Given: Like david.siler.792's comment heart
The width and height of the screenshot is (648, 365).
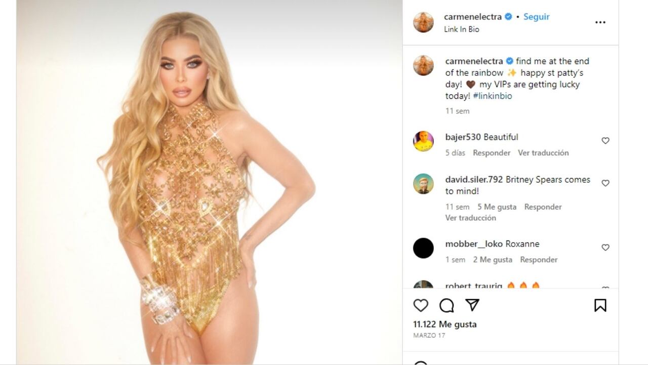Looking at the screenshot, I should click(605, 183).
